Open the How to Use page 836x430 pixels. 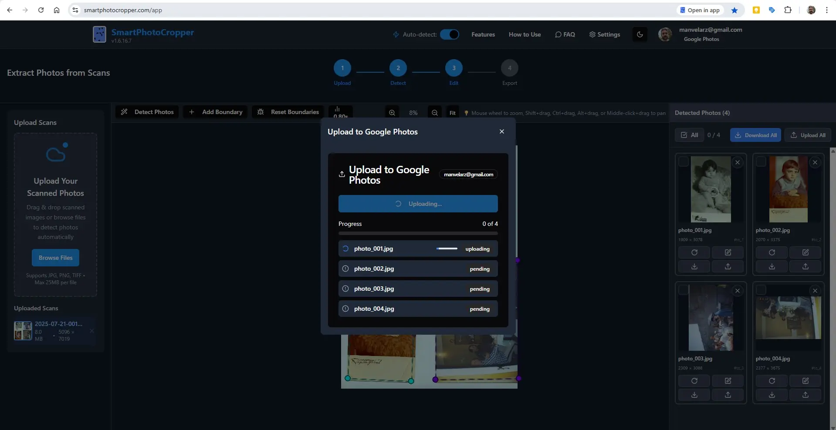point(525,34)
